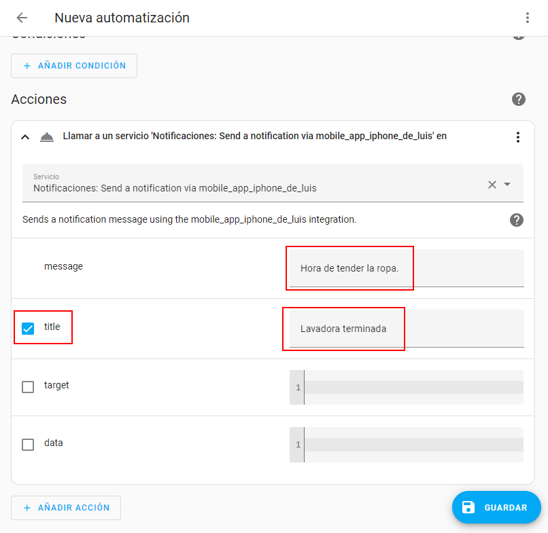Click into the data code editor
This screenshot has width=548, height=533.
coord(412,445)
